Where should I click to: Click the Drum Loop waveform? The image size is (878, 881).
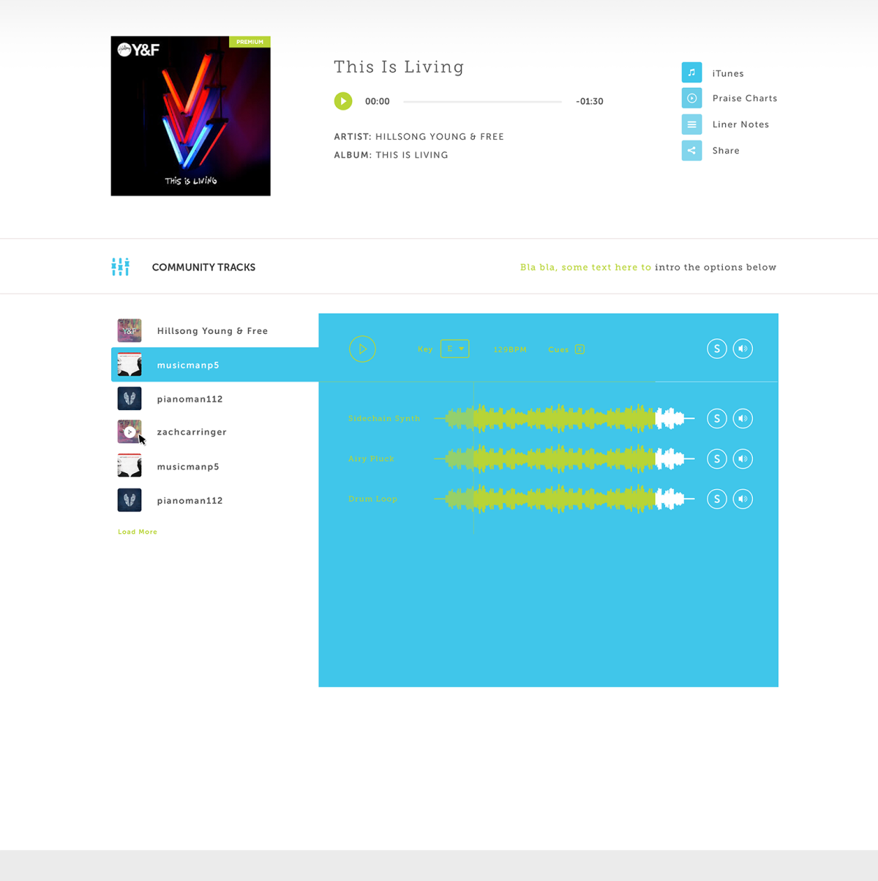pos(564,499)
